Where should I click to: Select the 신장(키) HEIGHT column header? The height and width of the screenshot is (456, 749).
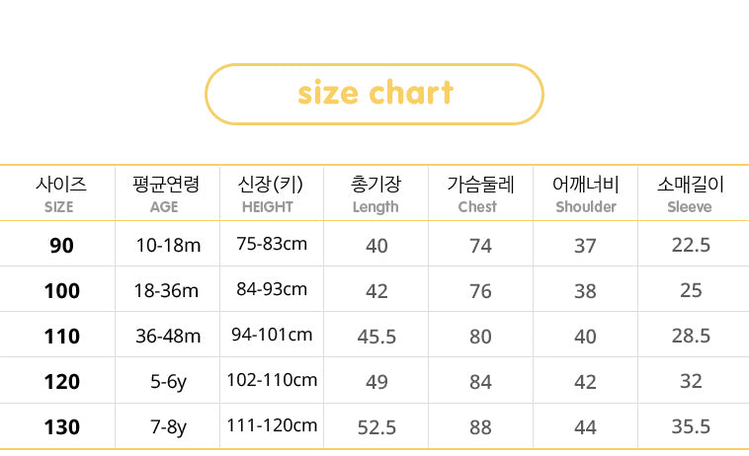pyautogui.click(x=269, y=193)
